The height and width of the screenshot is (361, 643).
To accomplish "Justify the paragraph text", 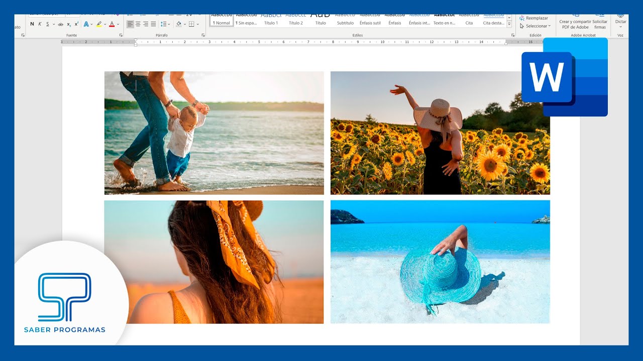I will point(153,24).
